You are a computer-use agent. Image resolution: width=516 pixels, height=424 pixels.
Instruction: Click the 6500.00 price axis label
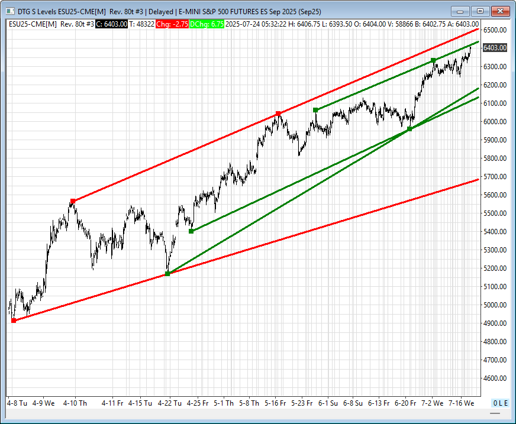pos(495,30)
